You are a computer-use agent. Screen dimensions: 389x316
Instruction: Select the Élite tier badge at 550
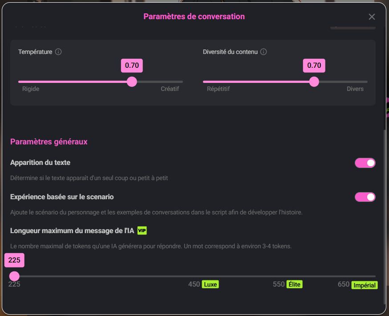click(x=294, y=284)
